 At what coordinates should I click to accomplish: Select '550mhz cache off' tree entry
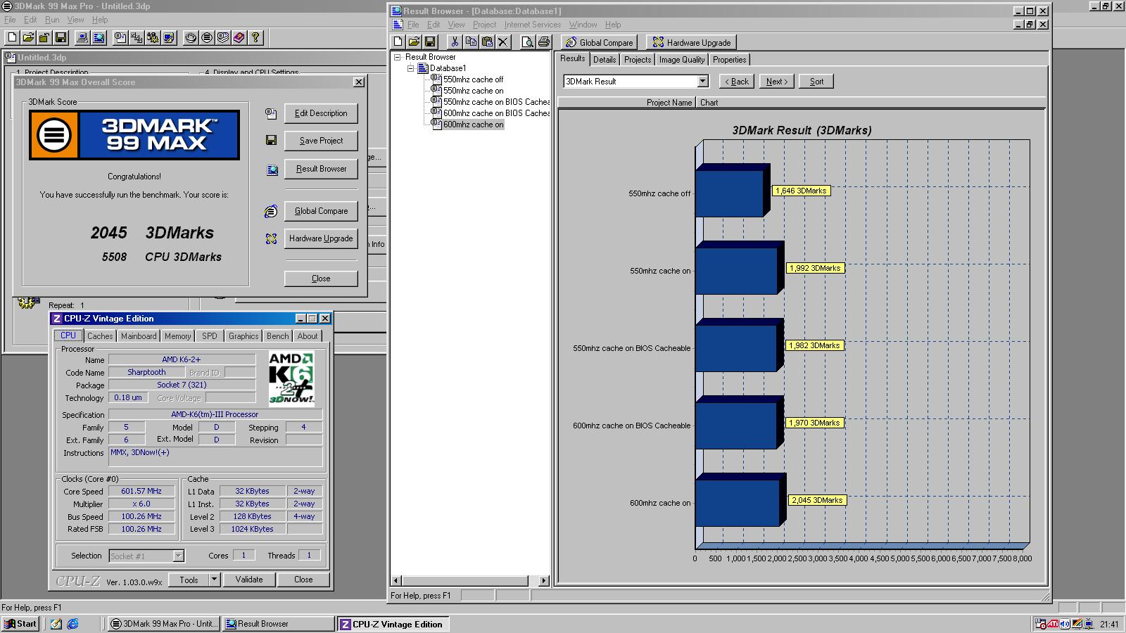[473, 79]
